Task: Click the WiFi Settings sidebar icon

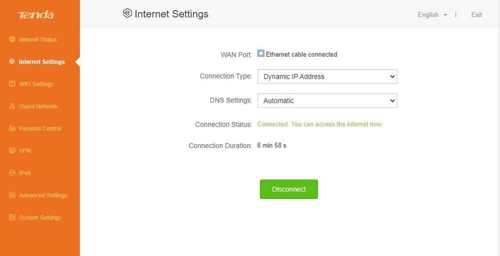Action: pyautogui.click(x=12, y=84)
